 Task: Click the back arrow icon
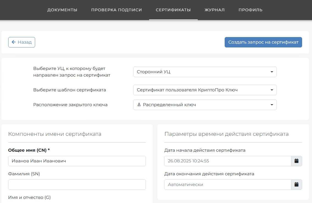(x=13, y=42)
